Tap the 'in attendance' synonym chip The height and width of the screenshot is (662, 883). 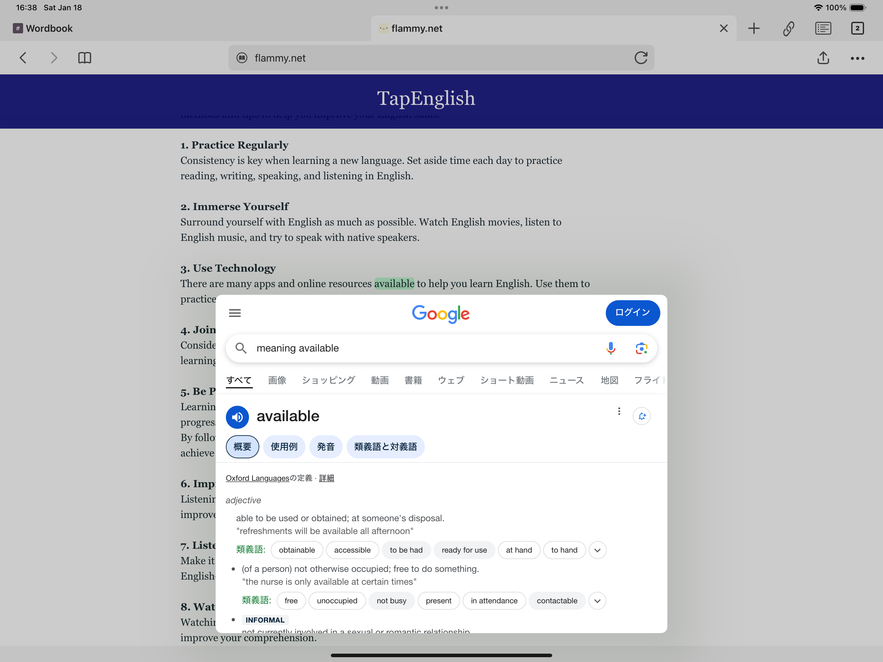494,601
